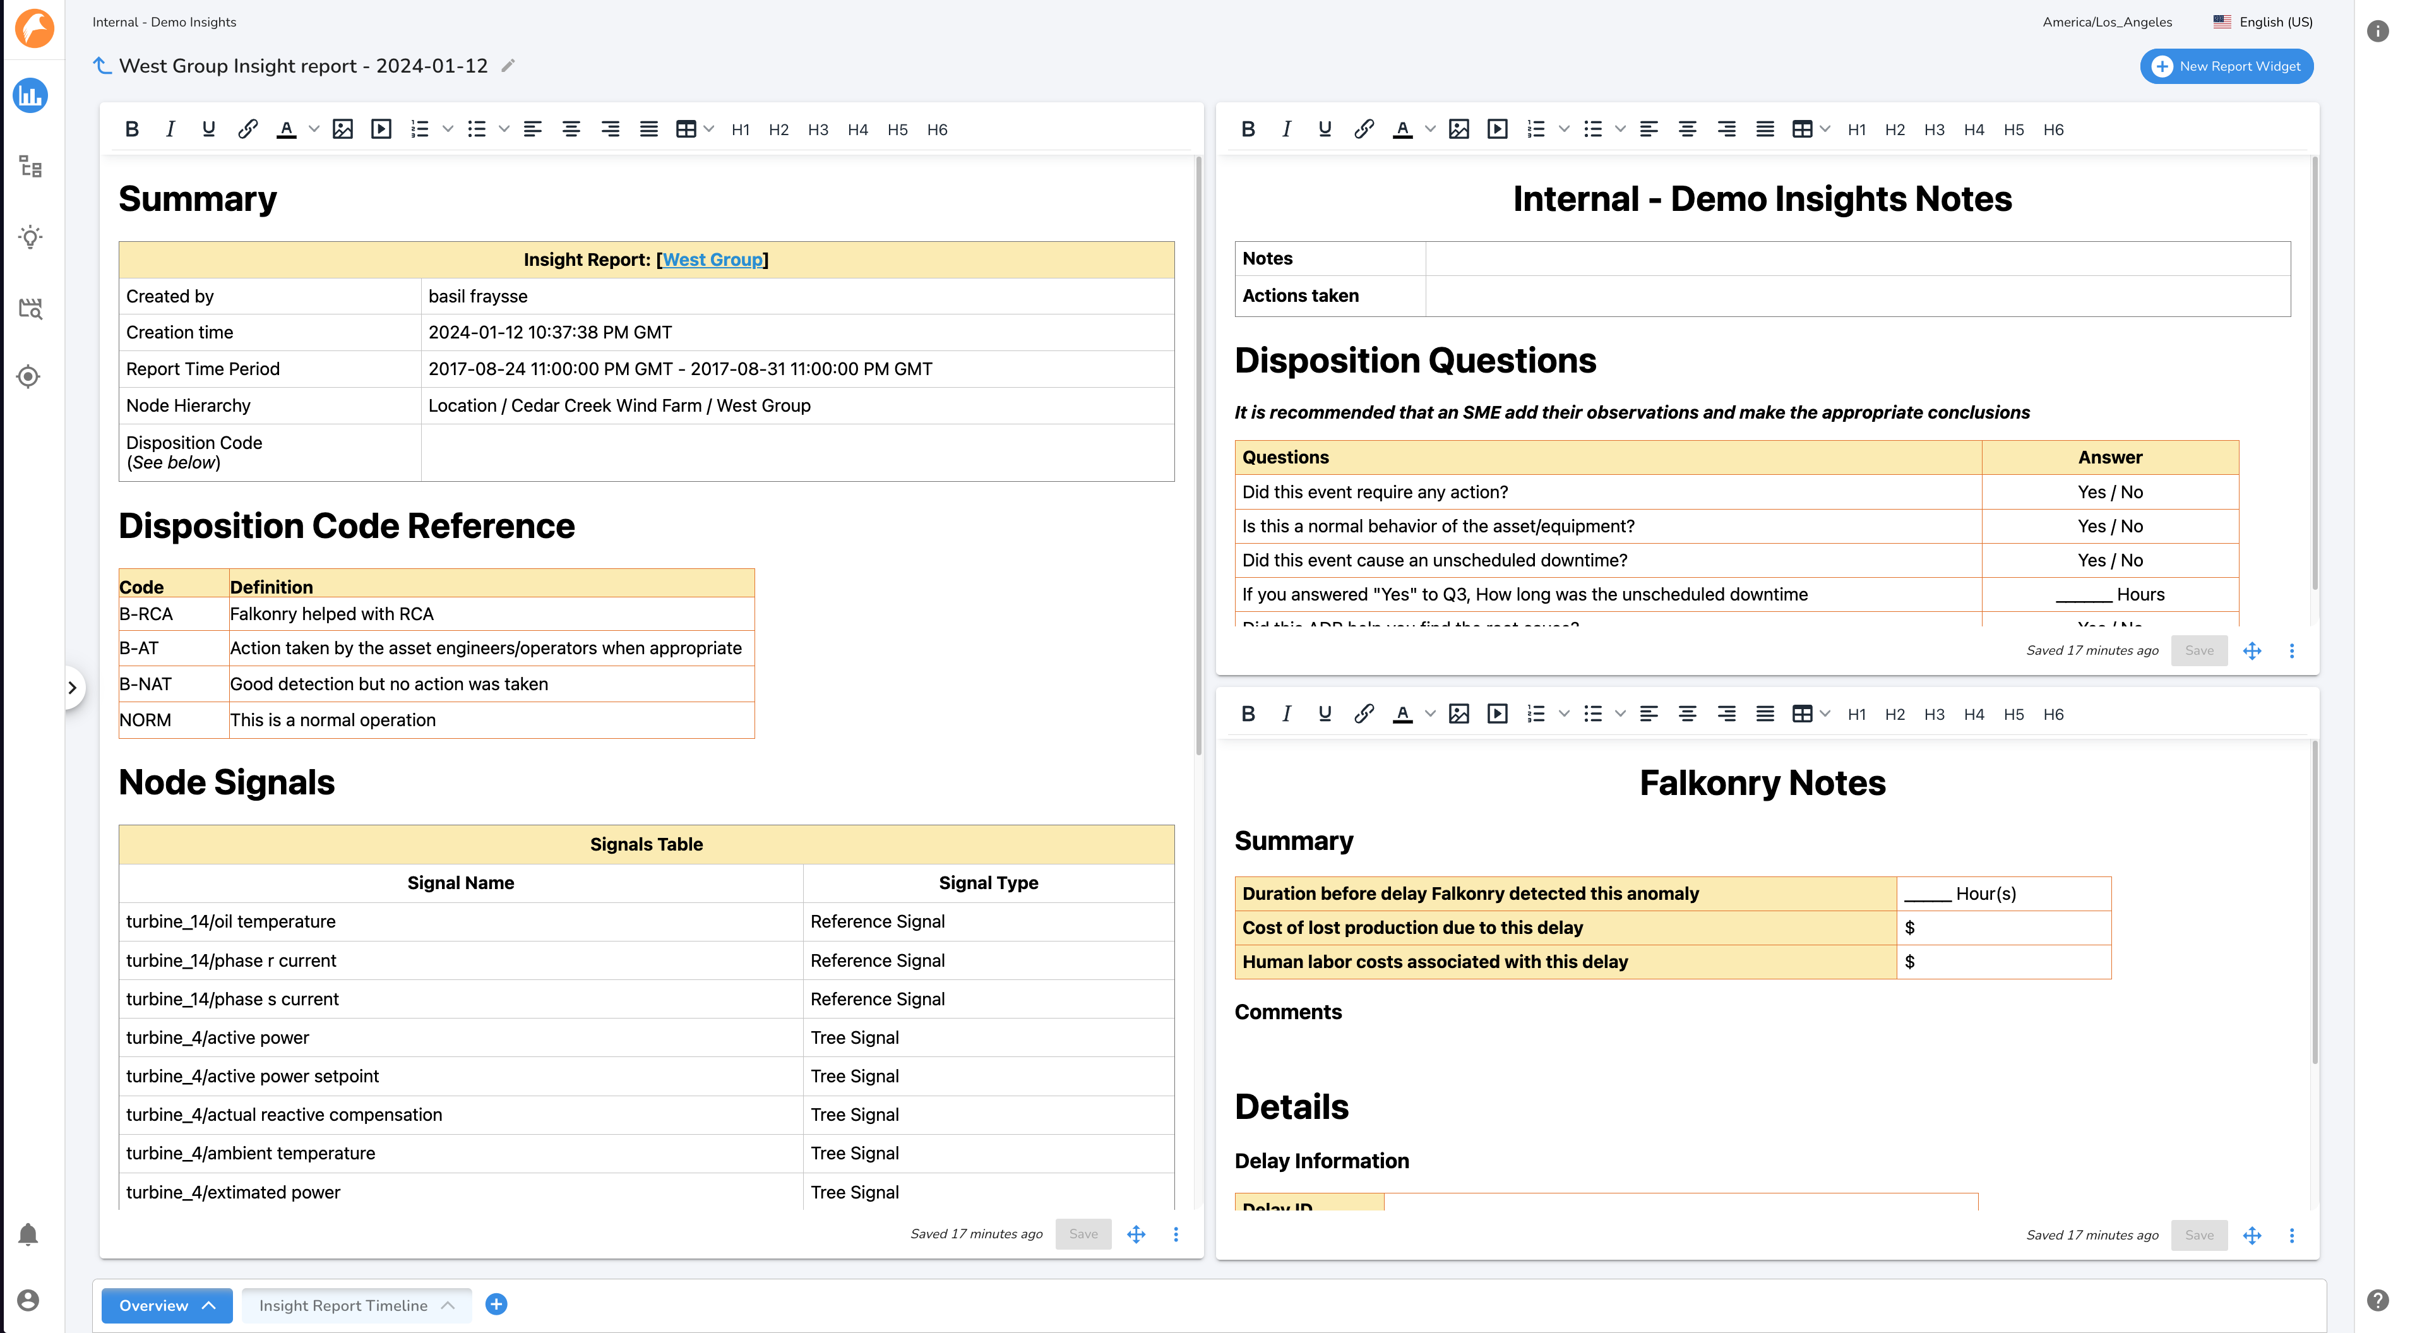The width and height of the screenshot is (2410, 1333).
Task: Select the Overview tab
Action: tap(167, 1305)
